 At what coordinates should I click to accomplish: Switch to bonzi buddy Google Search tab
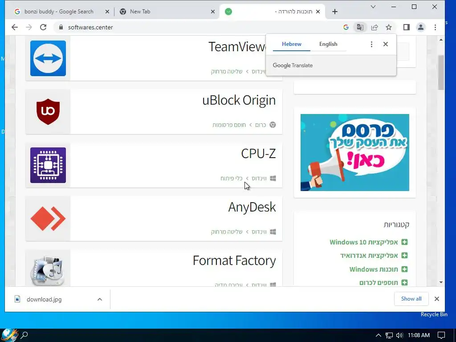[x=59, y=12]
